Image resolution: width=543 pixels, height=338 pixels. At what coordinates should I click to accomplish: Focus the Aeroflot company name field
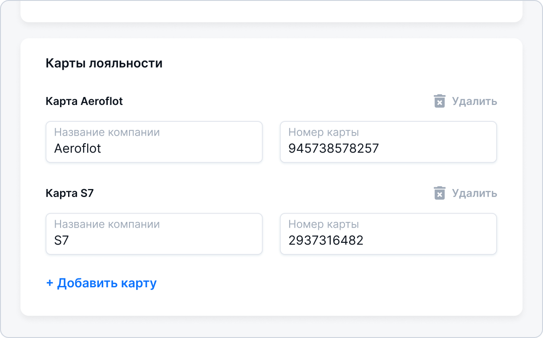154,142
